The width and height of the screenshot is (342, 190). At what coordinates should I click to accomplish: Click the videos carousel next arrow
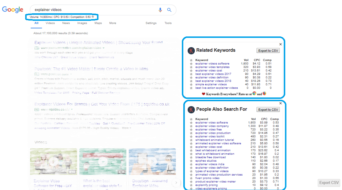(x=176, y=183)
